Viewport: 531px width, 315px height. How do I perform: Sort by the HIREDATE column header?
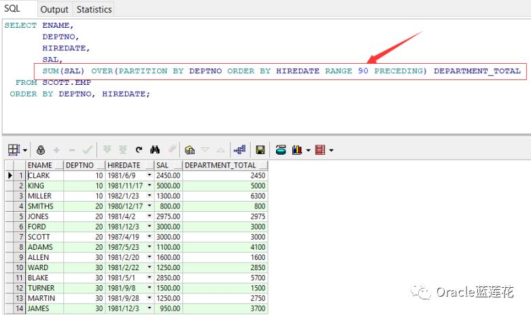[x=130, y=165]
